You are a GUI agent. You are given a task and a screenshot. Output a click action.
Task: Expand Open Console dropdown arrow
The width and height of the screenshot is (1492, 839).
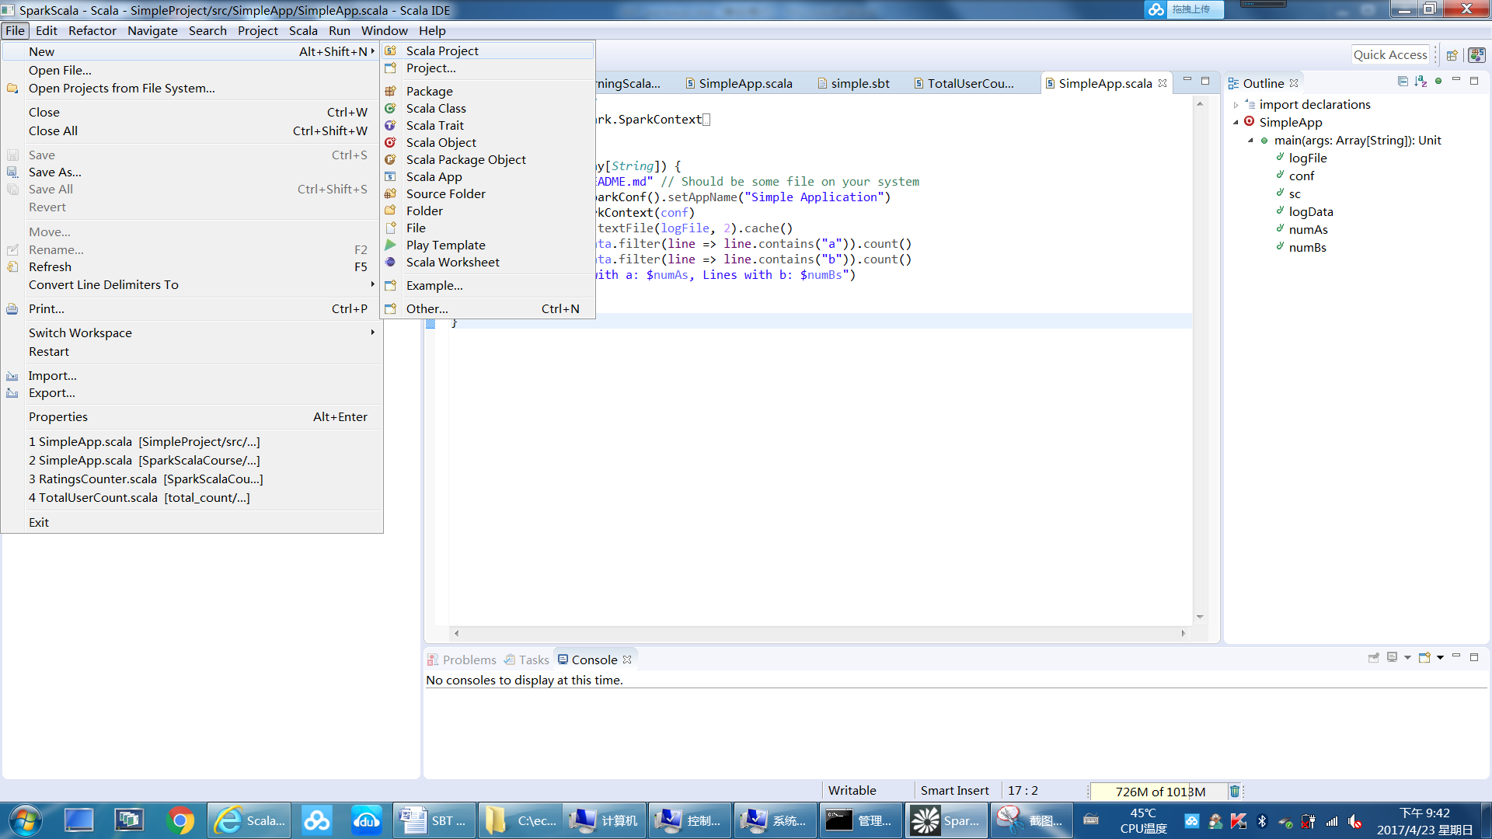pos(1440,658)
